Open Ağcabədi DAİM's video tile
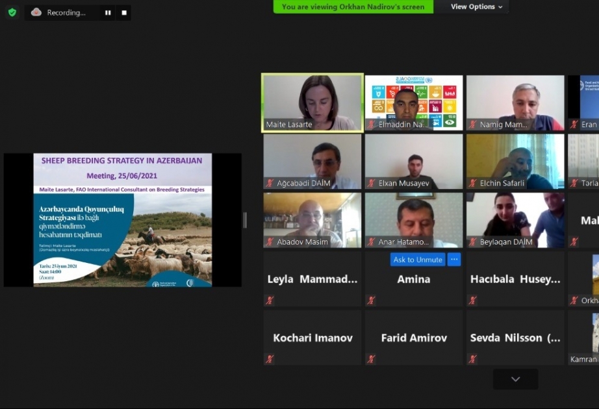Image resolution: width=599 pixels, height=409 pixels. pyautogui.click(x=312, y=162)
